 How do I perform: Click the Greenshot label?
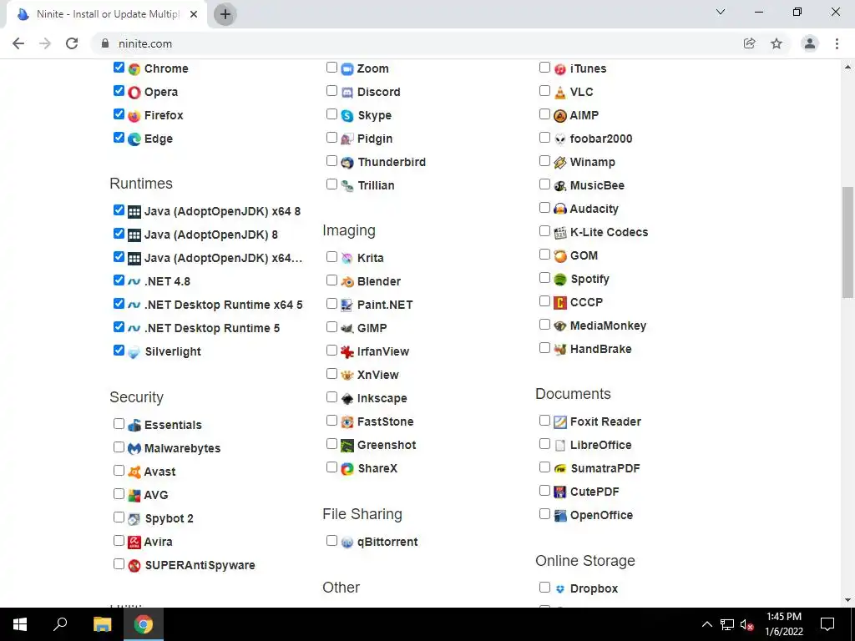point(387,445)
